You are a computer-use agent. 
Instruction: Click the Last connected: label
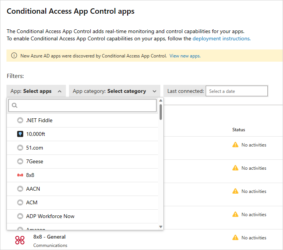[185, 91]
